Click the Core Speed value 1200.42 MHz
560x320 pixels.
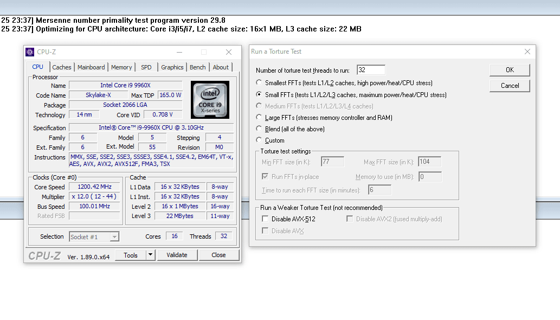pos(94,187)
